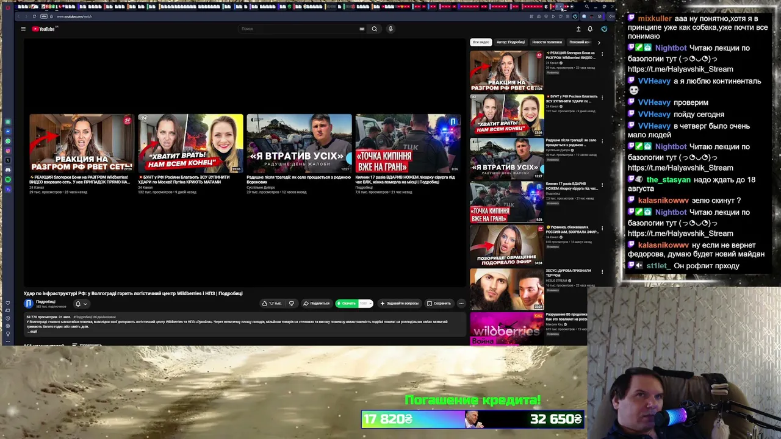Click the green Скачать button

pyautogui.click(x=347, y=303)
